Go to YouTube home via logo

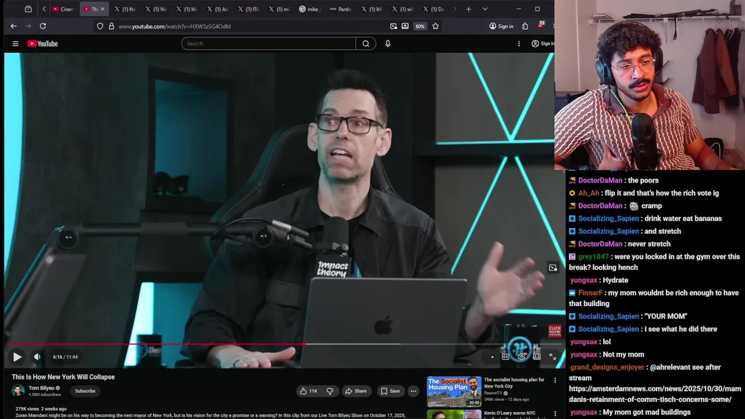[x=42, y=44]
